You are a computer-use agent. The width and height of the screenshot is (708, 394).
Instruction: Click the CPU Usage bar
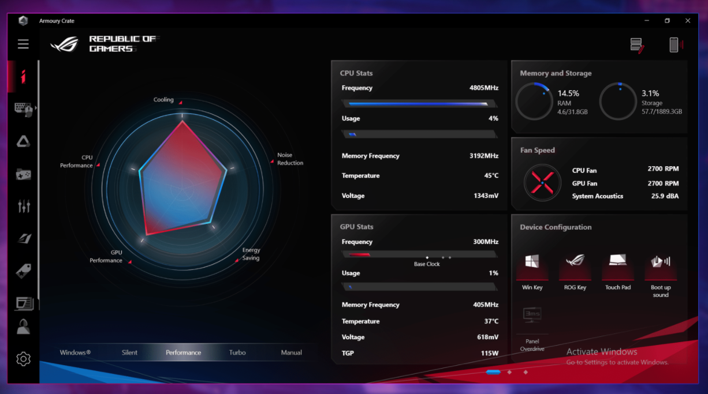(x=420, y=134)
